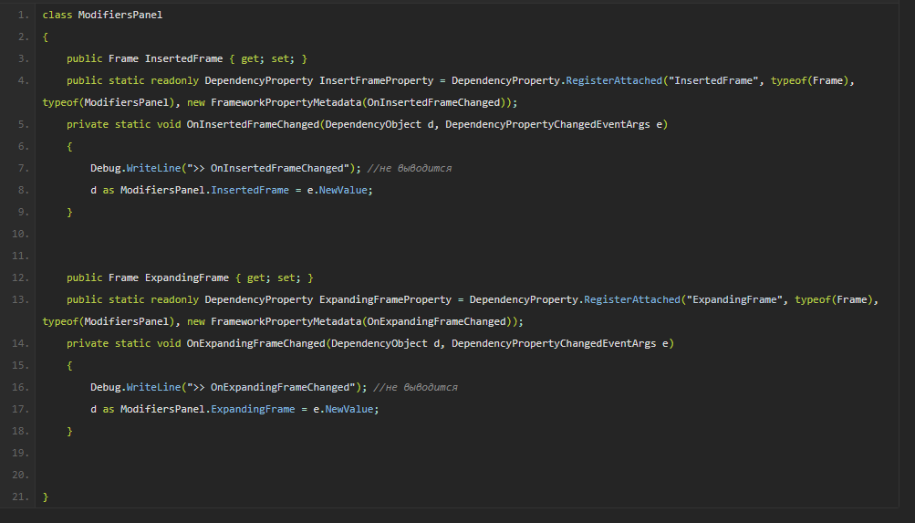Image resolution: width=915 pixels, height=523 pixels.
Task: Click "ExpandingFrame" property name on line 12
Action: [187, 277]
